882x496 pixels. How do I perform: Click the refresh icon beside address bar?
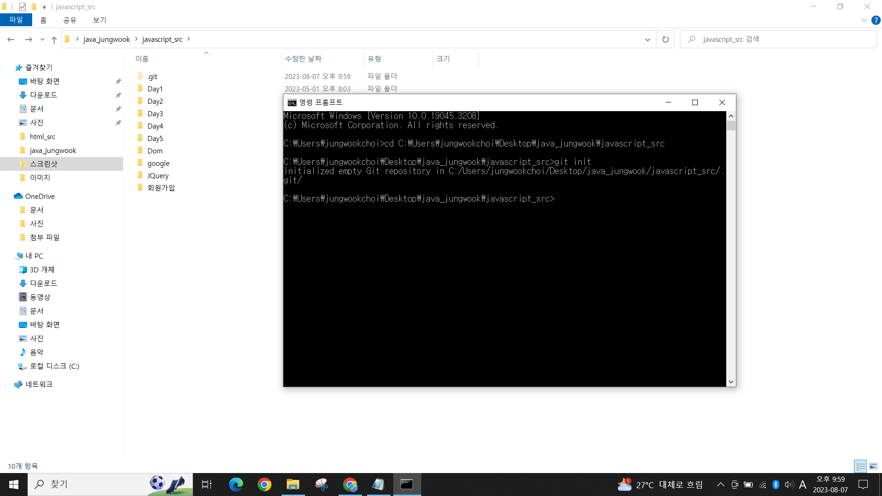click(665, 39)
